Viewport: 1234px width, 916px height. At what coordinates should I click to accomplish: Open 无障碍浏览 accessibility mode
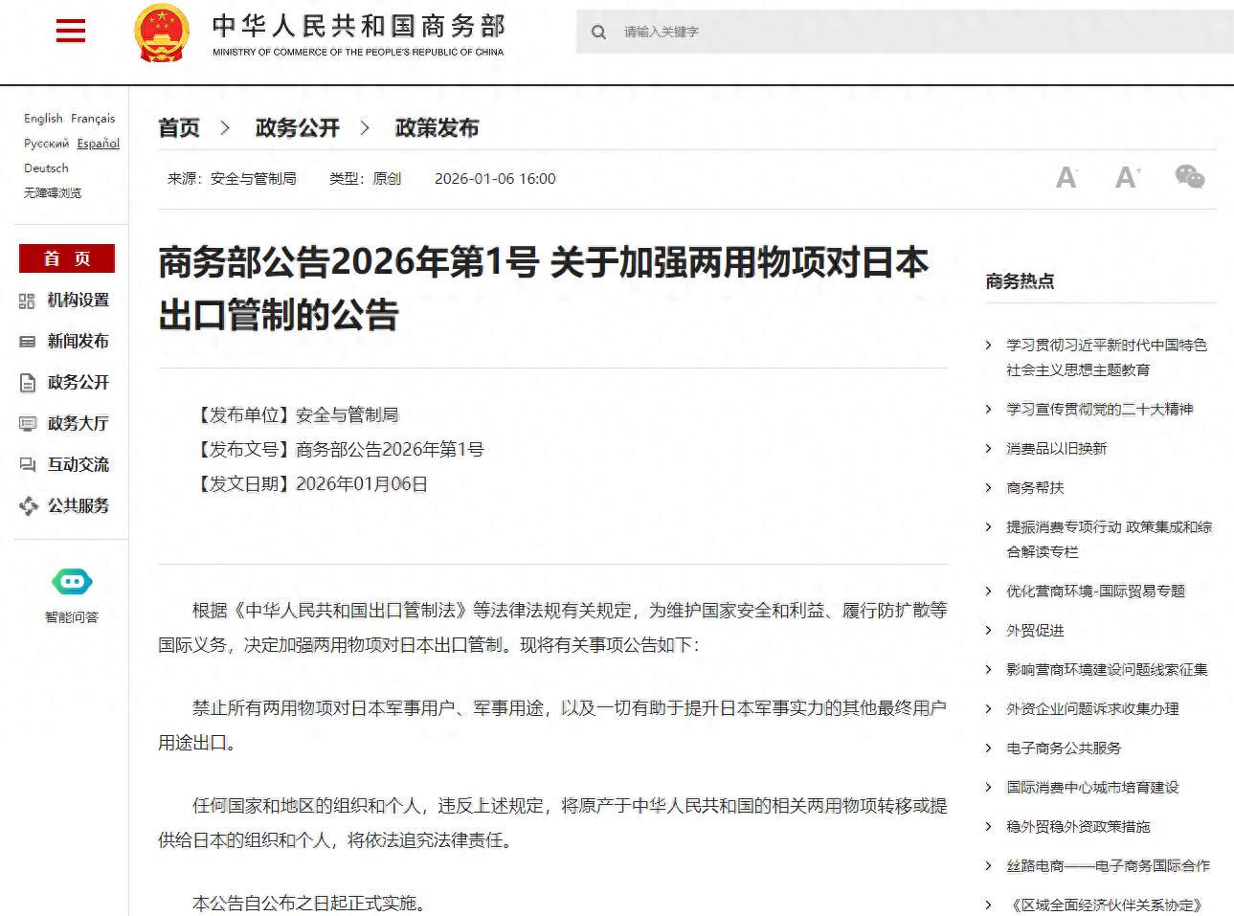pos(53,192)
